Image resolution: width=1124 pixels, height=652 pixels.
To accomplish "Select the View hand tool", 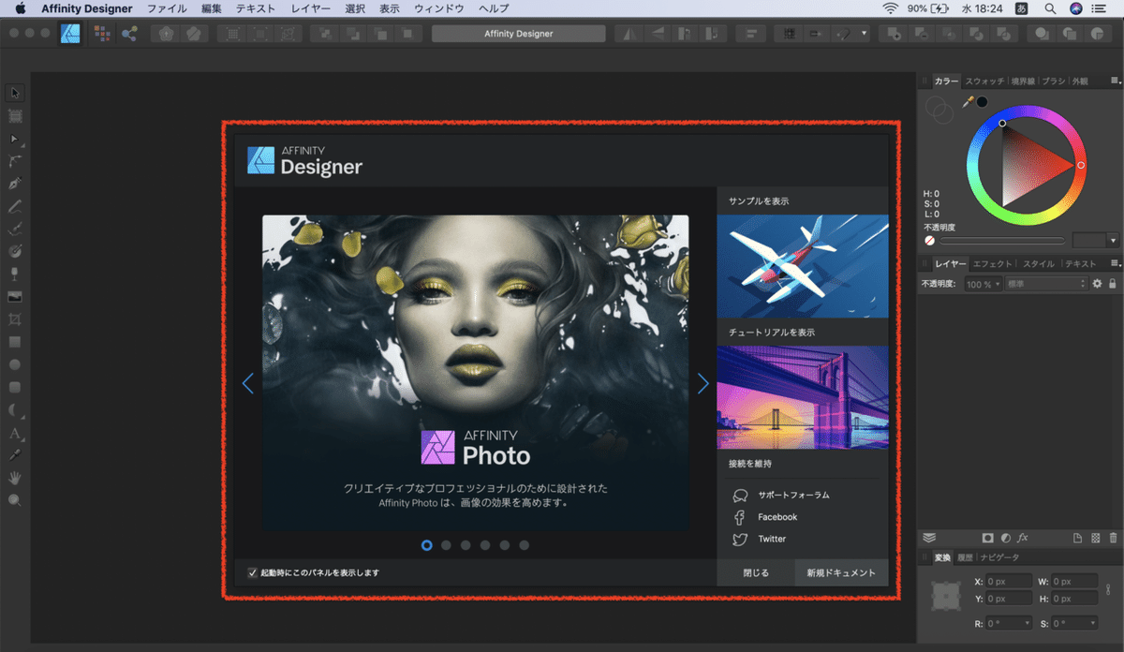I will 15,478.
